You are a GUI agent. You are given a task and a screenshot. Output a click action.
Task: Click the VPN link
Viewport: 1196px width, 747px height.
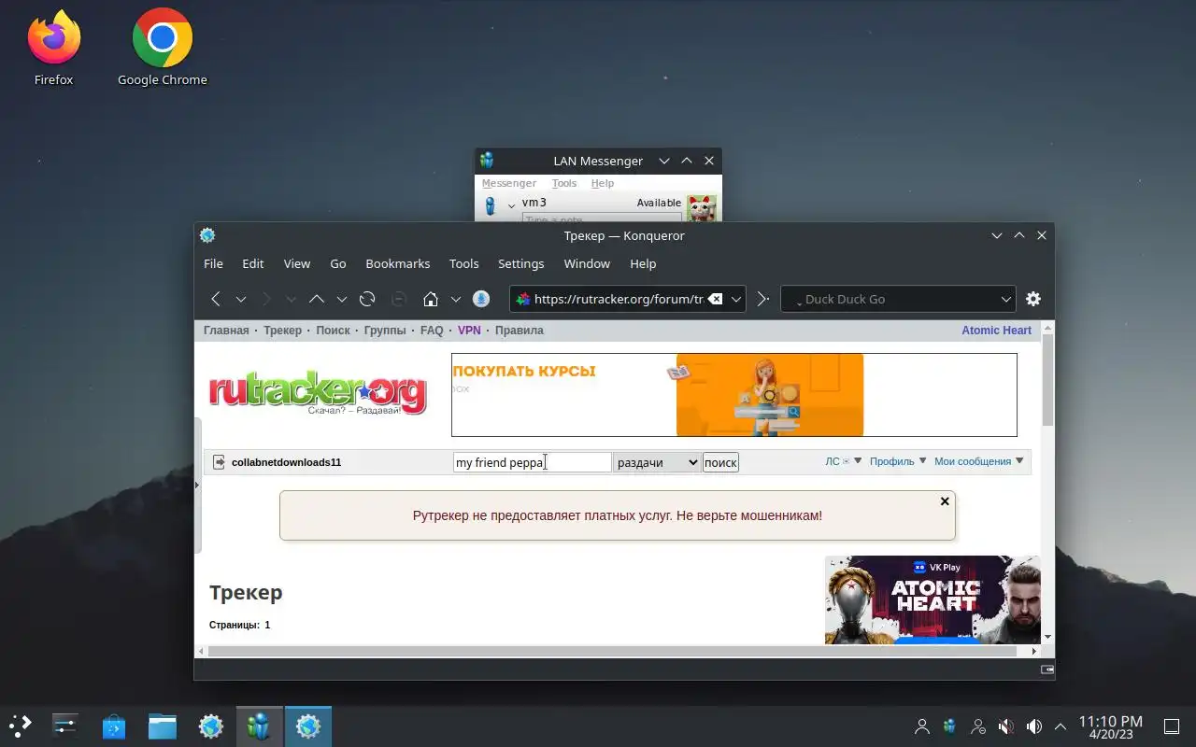(469, 331)
